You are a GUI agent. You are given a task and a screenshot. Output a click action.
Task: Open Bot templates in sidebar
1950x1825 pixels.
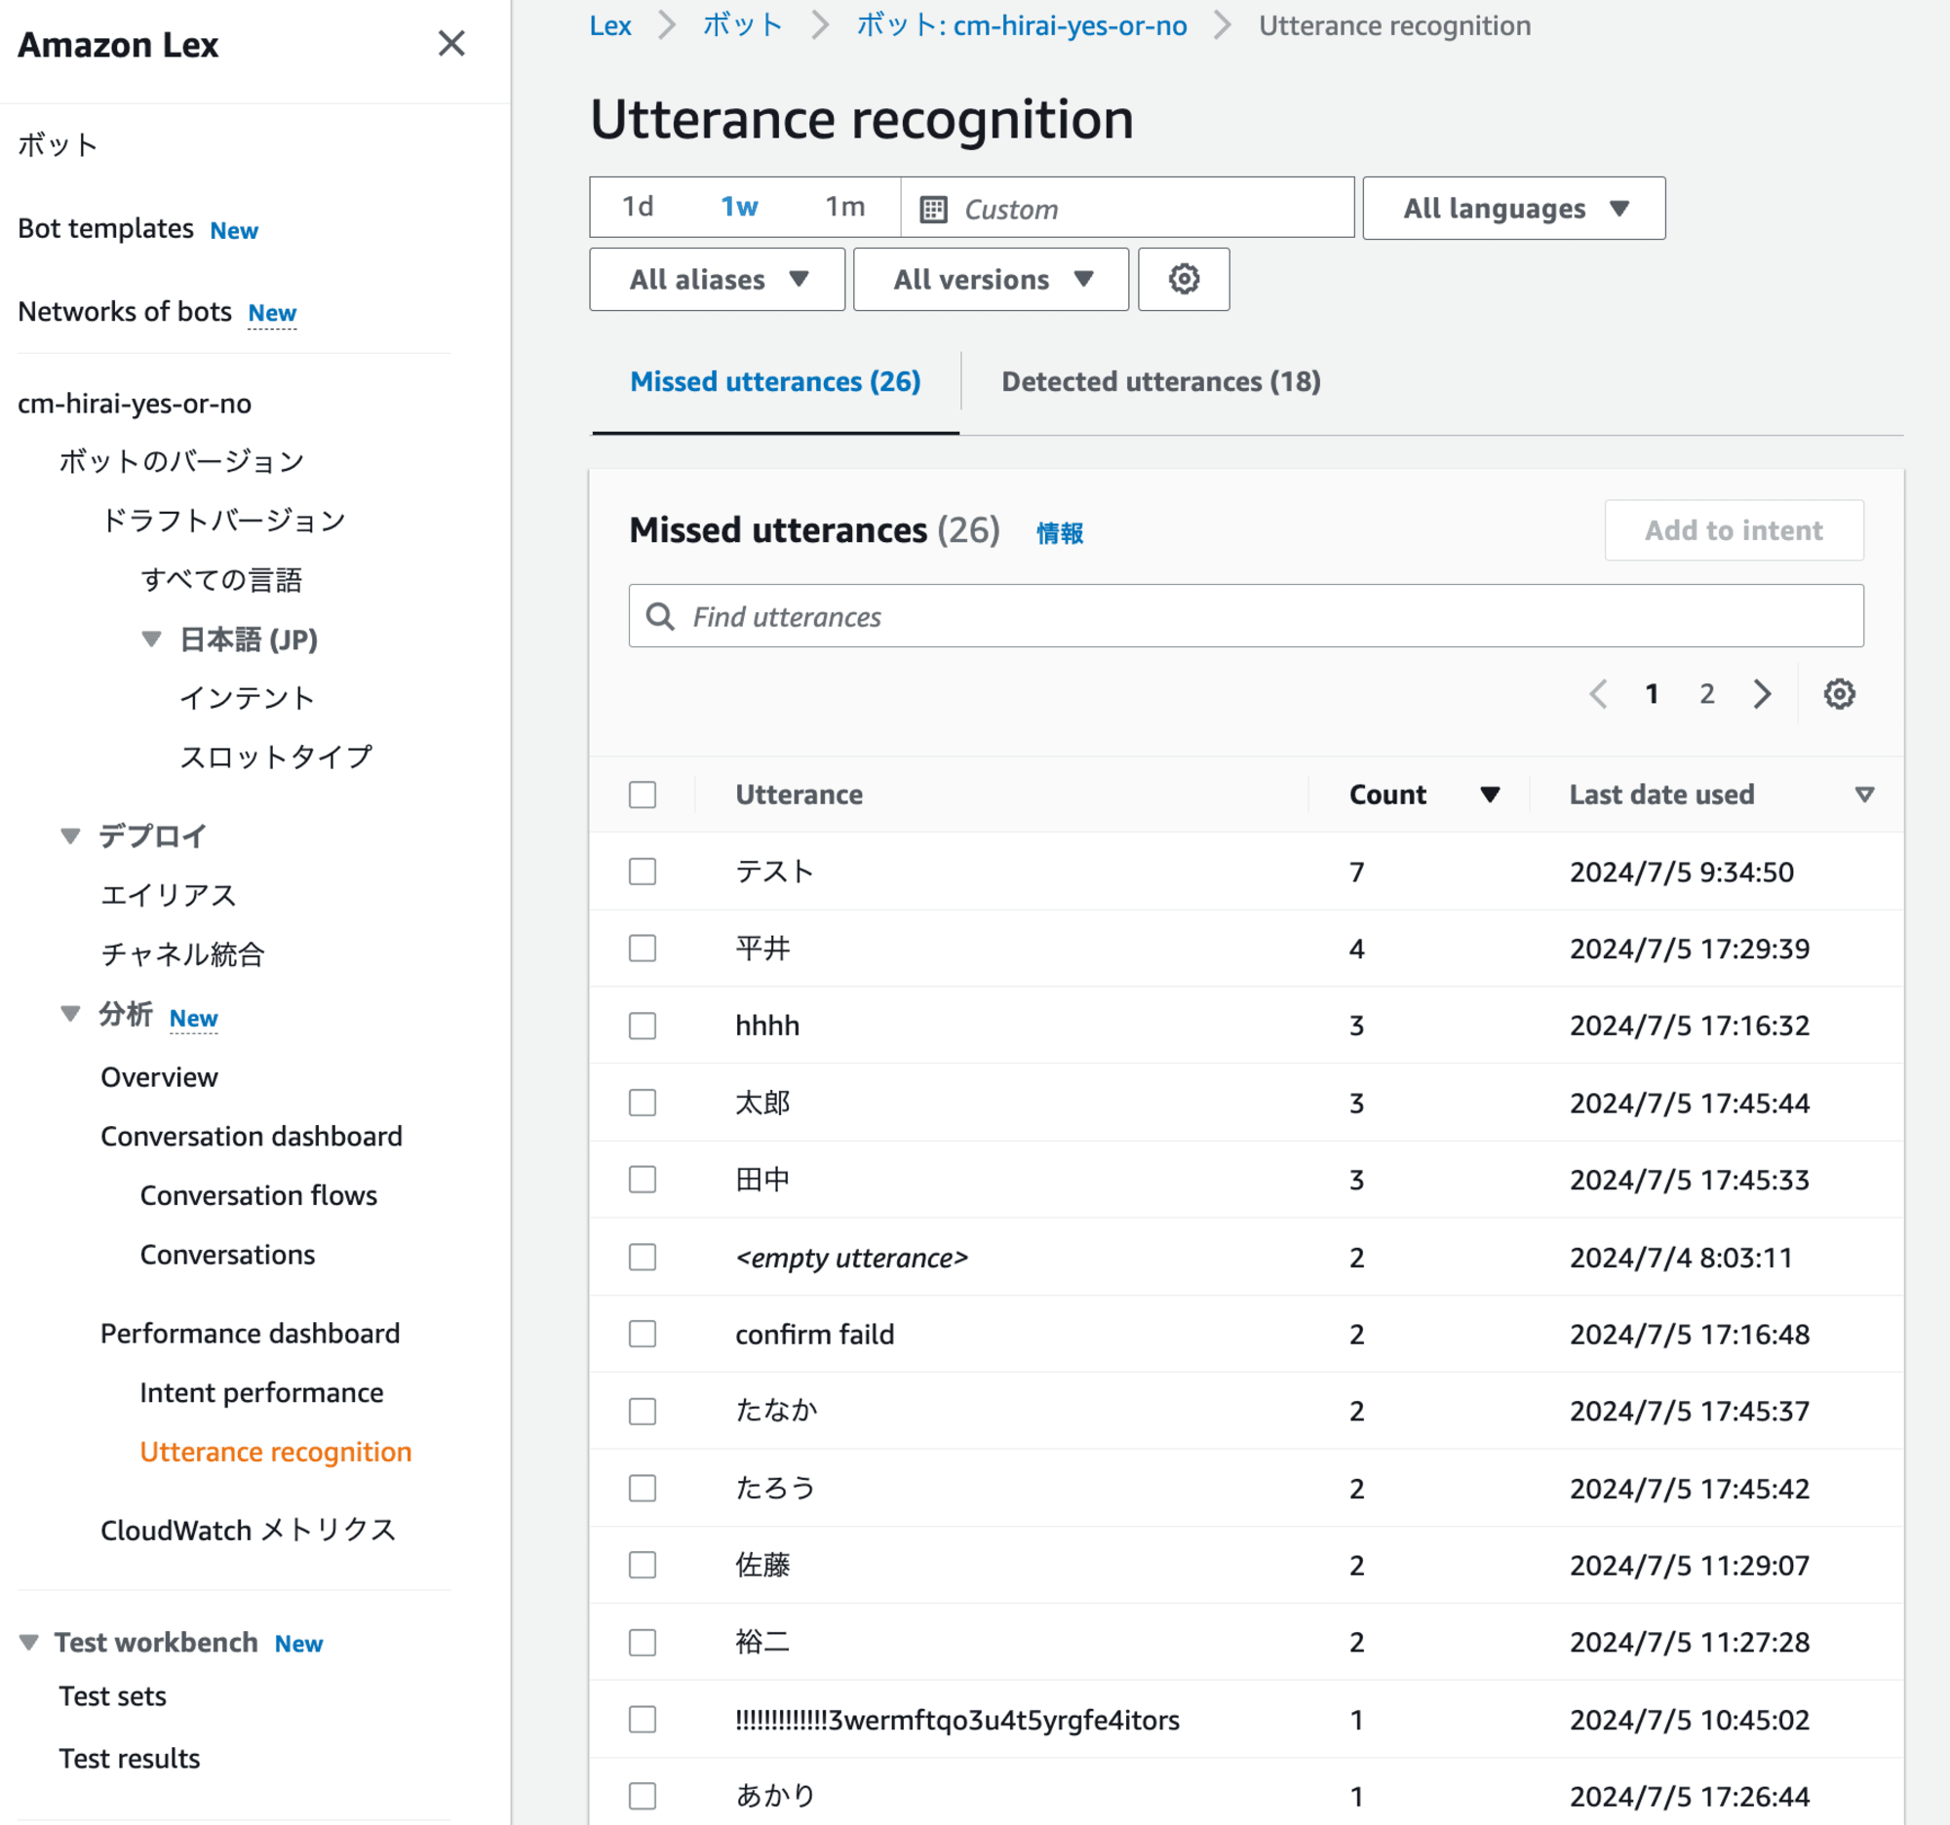coord(106,228)
